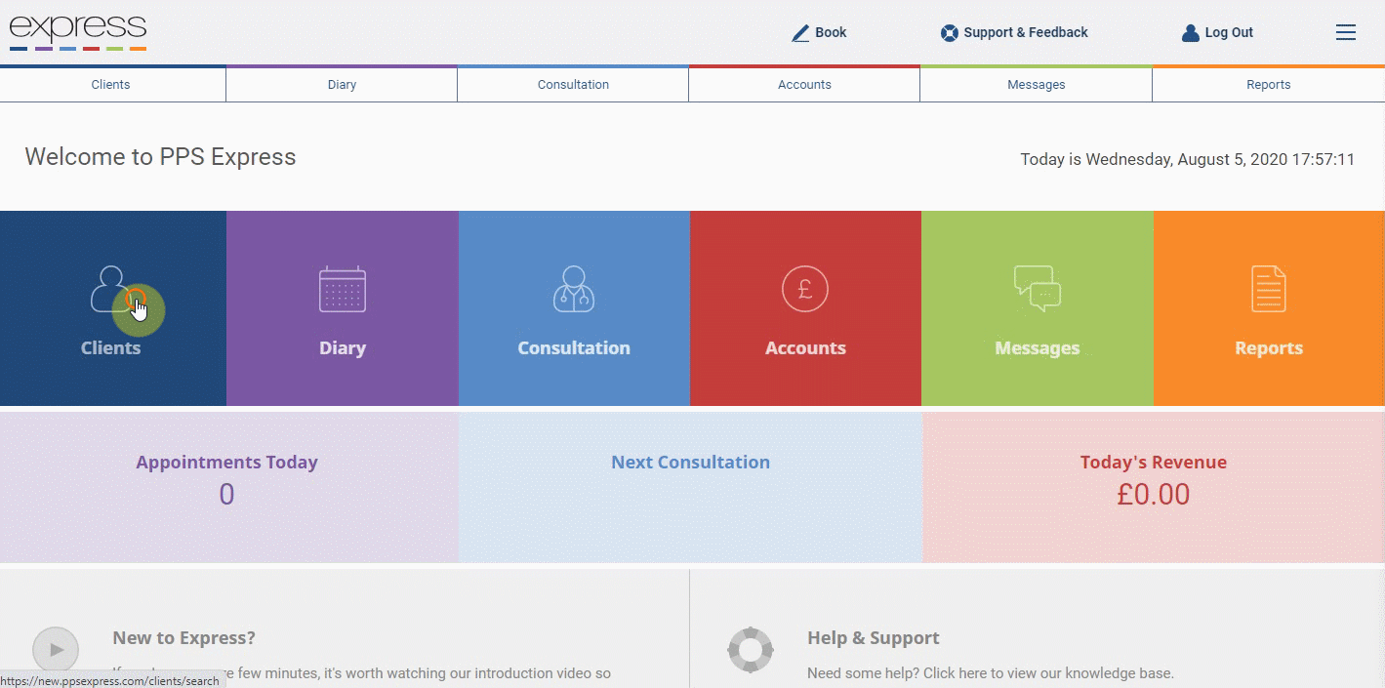Open Support & Feedback lifebuoy icon
This screenshot has width=1385, height=688.
point(949,33)
